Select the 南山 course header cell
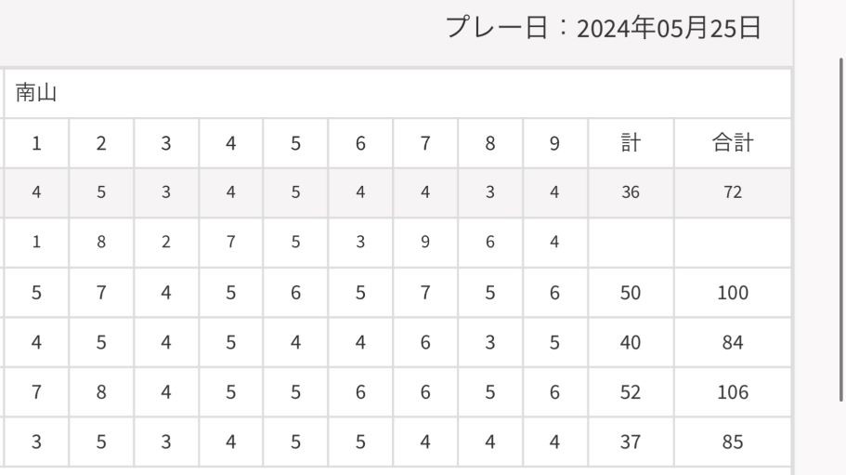This screenshot has height=475, width=846. click(x=36, y=93)
